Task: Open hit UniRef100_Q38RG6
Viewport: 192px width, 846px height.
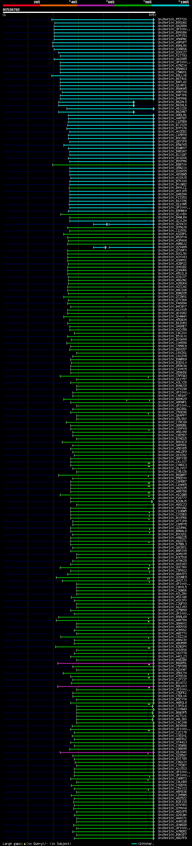Action: point(172,49)
